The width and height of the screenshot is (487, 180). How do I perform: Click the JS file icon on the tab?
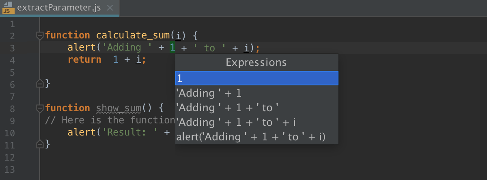point(8,7)
